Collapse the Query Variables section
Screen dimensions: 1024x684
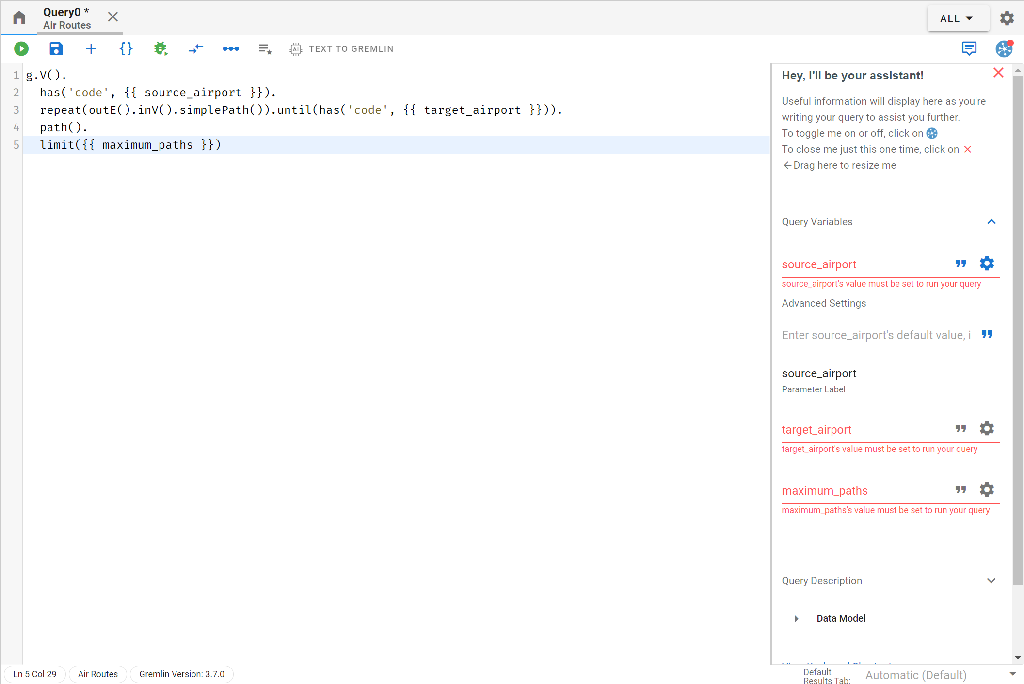pos(991,222)
